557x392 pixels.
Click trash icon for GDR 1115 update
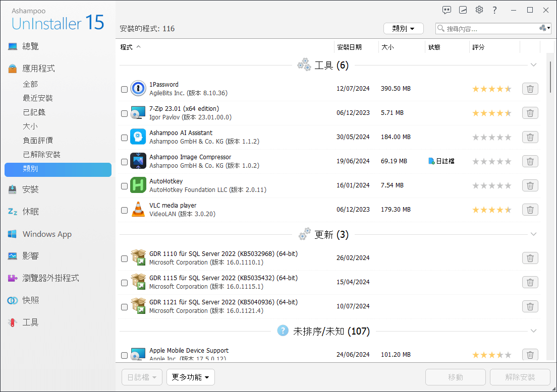point(530,282)
